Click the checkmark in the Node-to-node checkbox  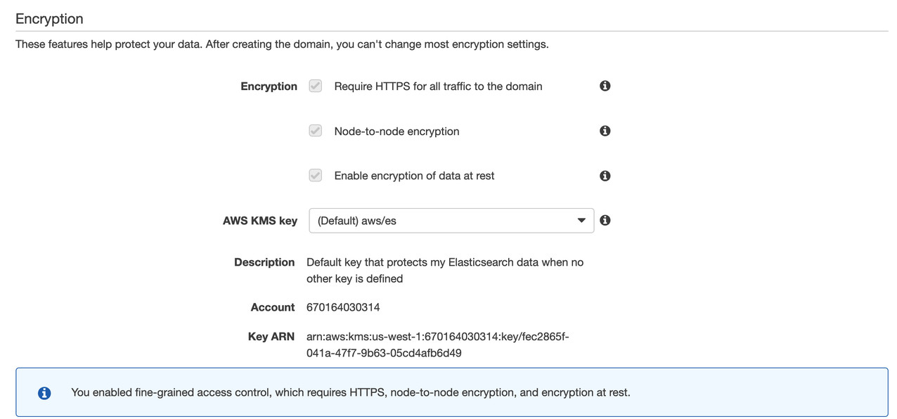tap(315, 130)
